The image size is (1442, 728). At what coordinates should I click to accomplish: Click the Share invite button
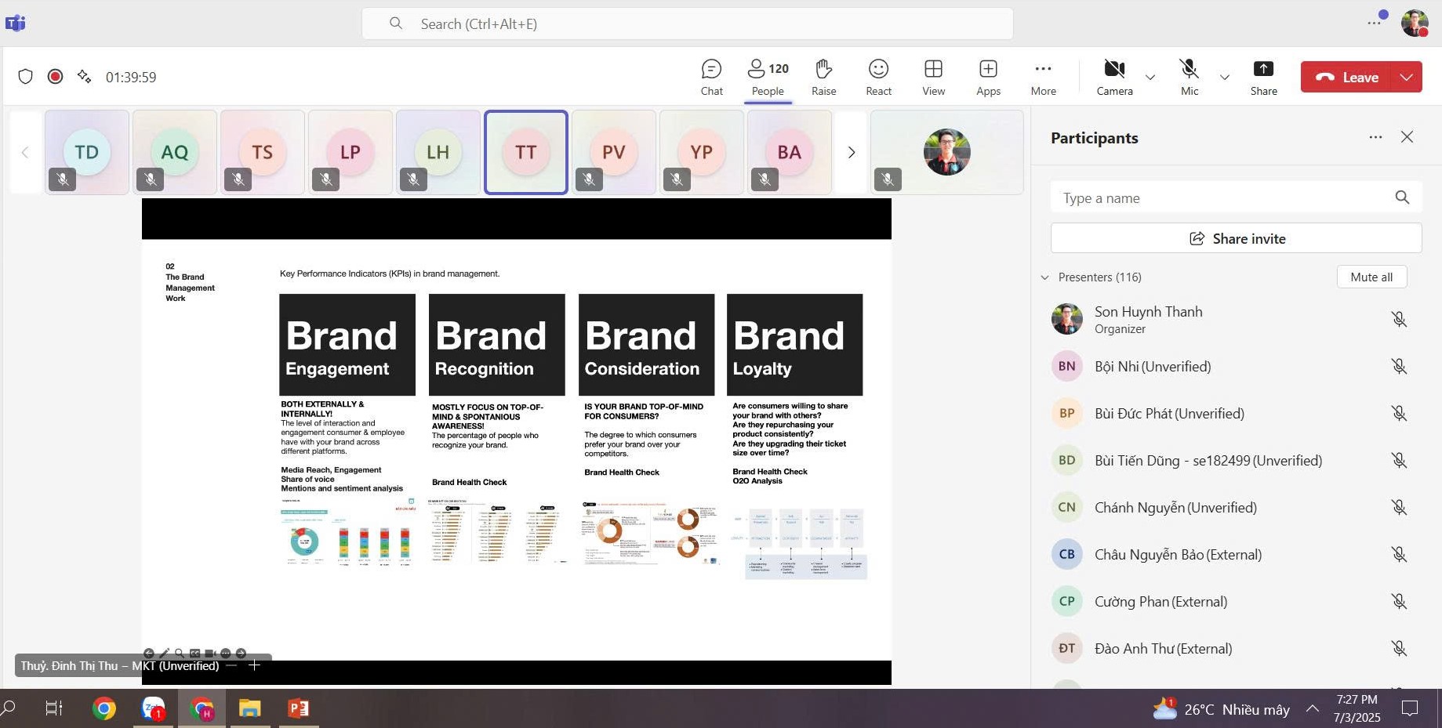coord(1236,238)
